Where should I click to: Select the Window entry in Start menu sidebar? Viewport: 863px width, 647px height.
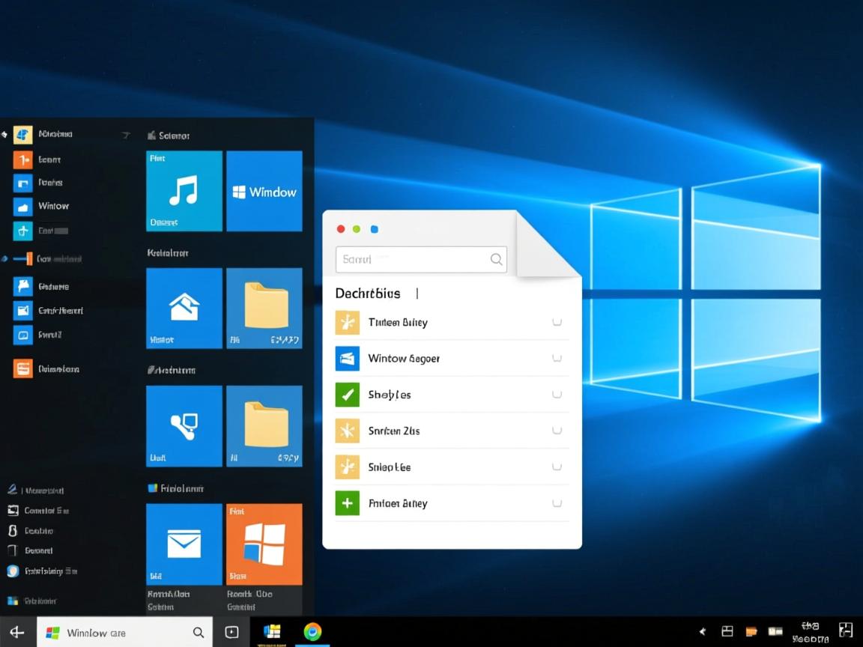tap(52, 206)
